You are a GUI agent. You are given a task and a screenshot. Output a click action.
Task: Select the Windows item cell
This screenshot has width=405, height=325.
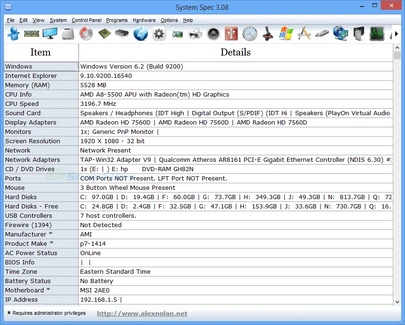pyautogui.click(x=41, y=66)
